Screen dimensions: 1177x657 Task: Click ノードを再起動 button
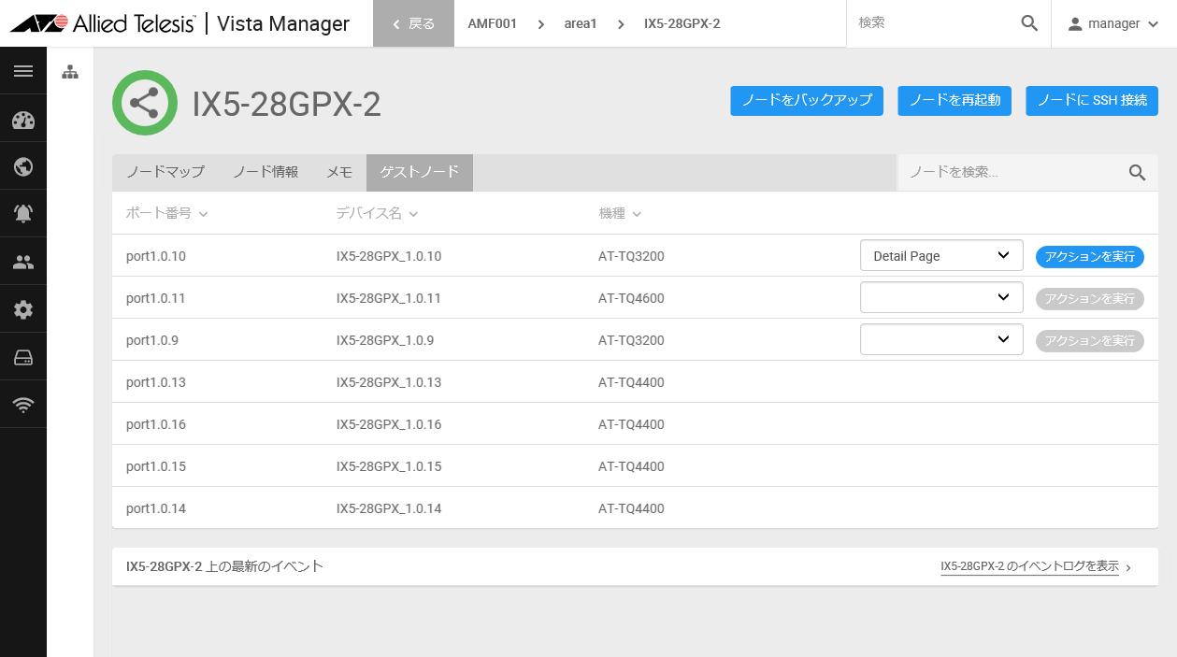point(955,100)
